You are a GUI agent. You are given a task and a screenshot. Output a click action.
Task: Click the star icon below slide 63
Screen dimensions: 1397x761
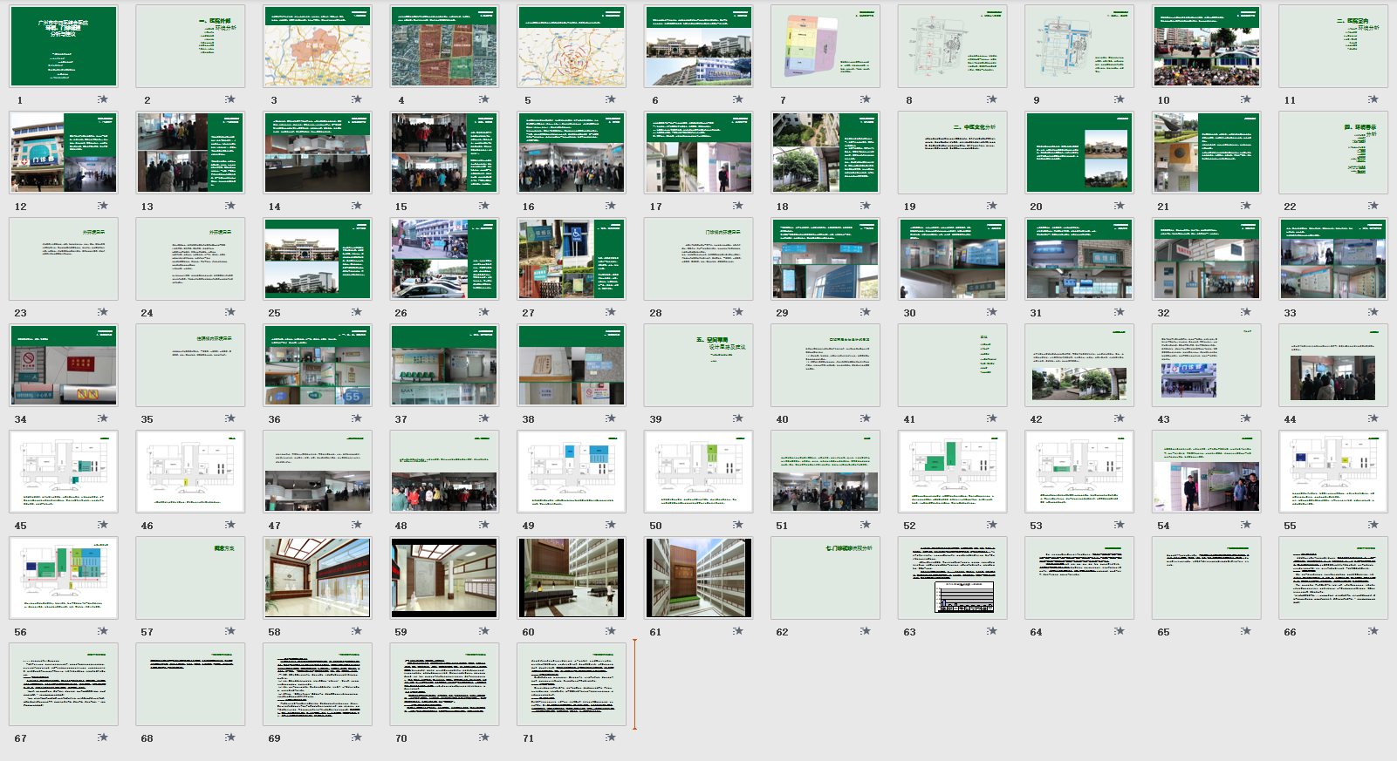(991, 631)
